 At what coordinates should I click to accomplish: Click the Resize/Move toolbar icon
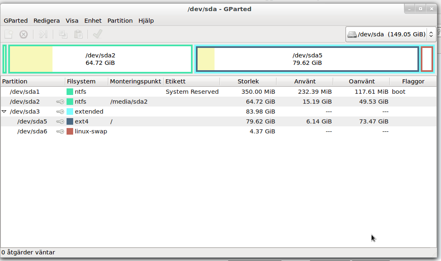(43, 34)
